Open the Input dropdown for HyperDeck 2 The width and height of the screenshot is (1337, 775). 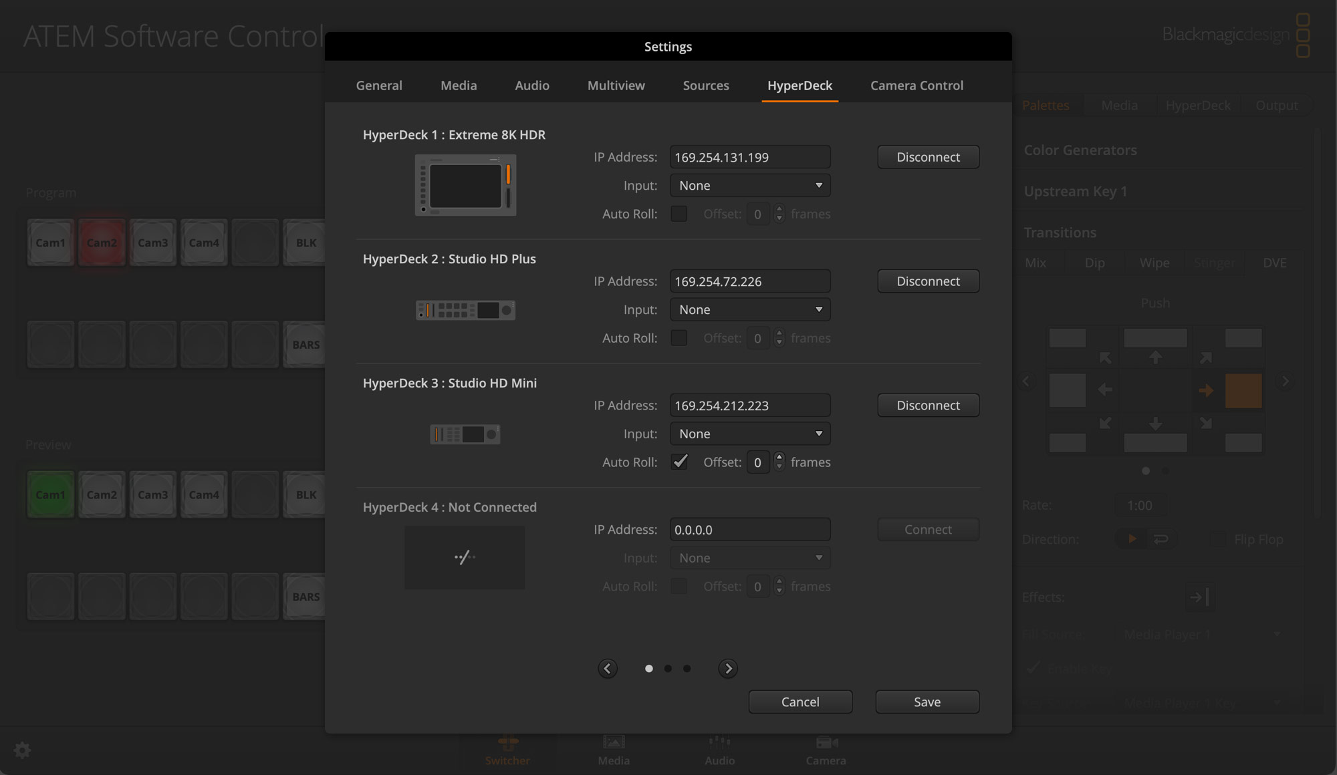tap(749, 309)
